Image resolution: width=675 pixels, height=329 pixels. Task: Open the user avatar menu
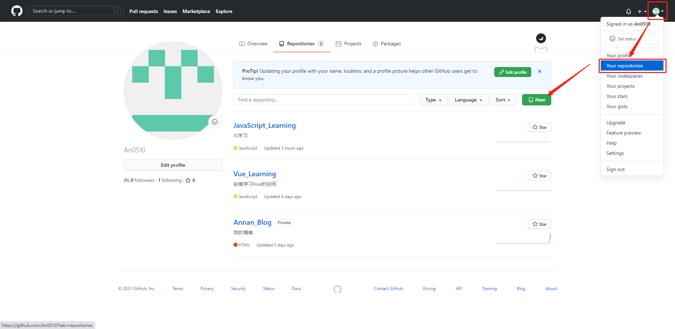(x=657, y=11)
